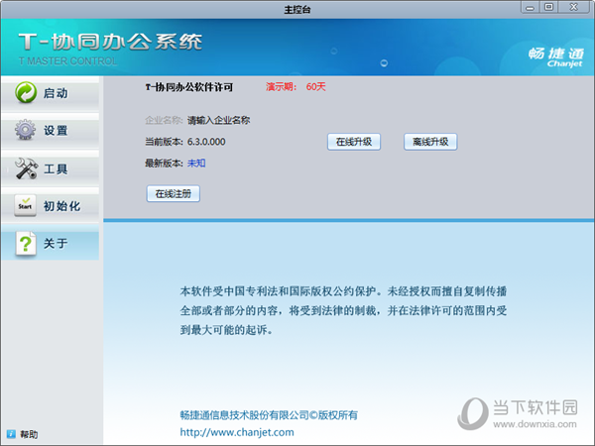
Task: Select the 关于 menu item
Action: pyautogui.click(x=51, y=243)
